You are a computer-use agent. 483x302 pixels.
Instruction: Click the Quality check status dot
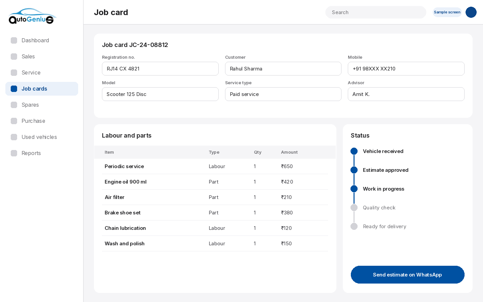(x=354, y=207)
